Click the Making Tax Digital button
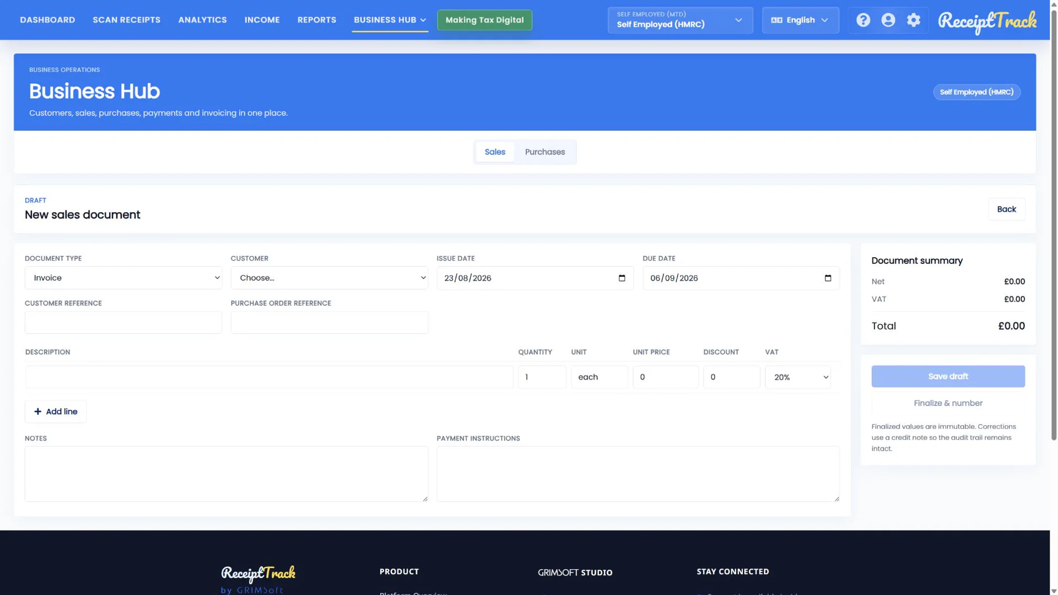The width and height of the screenshot is (1058, 595). tap(484, 20)
